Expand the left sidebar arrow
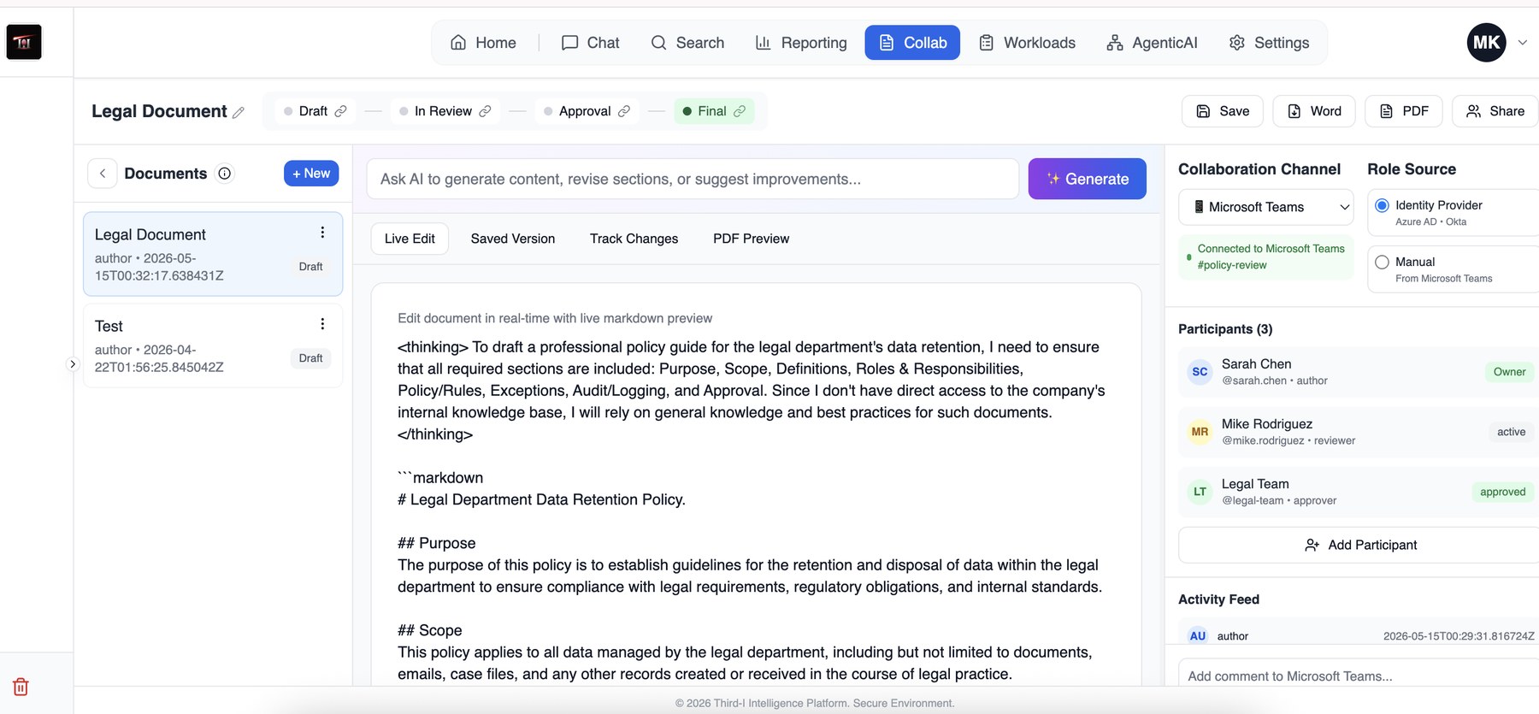 coord(73,364)
